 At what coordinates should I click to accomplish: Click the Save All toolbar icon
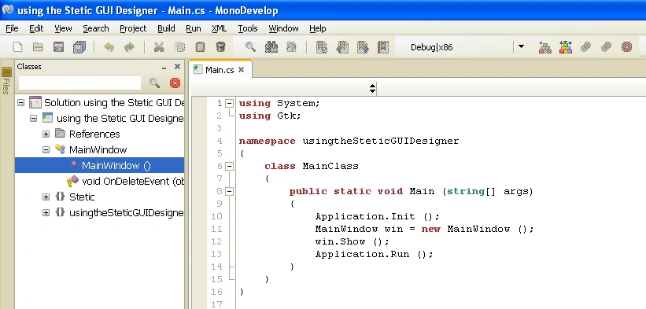[x=79, y=47]
